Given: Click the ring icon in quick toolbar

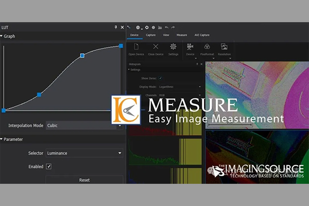Looking at the screenshot, I should pos(147,27).
